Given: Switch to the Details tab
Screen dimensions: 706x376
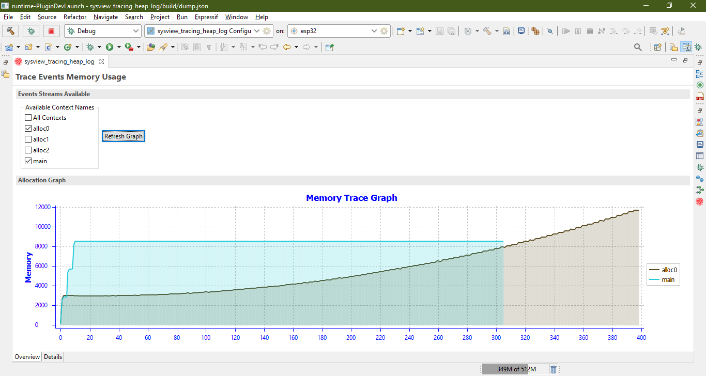Looking at the screenshot, I should (53, 357).
